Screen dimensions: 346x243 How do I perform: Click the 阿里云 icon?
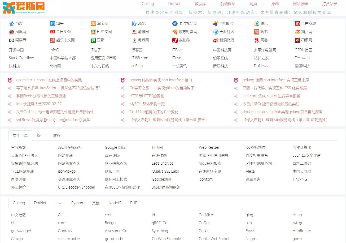[11, 40]
